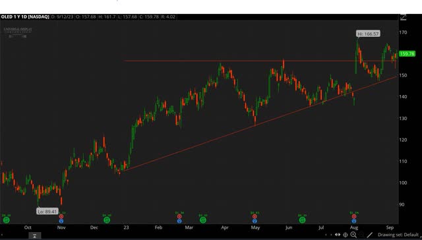Select the crosshair pointer tool

point(346,235)
